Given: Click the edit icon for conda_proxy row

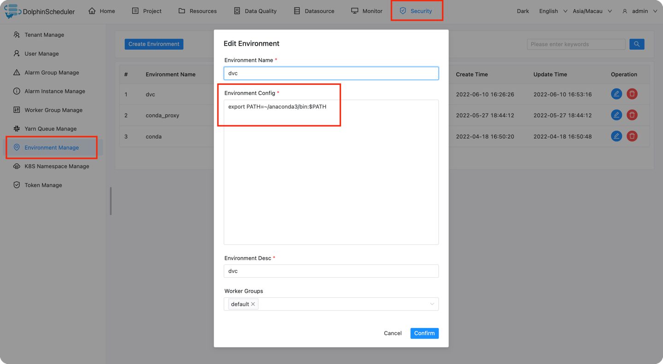Looking at the screenshot, I should tap(616, 115).
